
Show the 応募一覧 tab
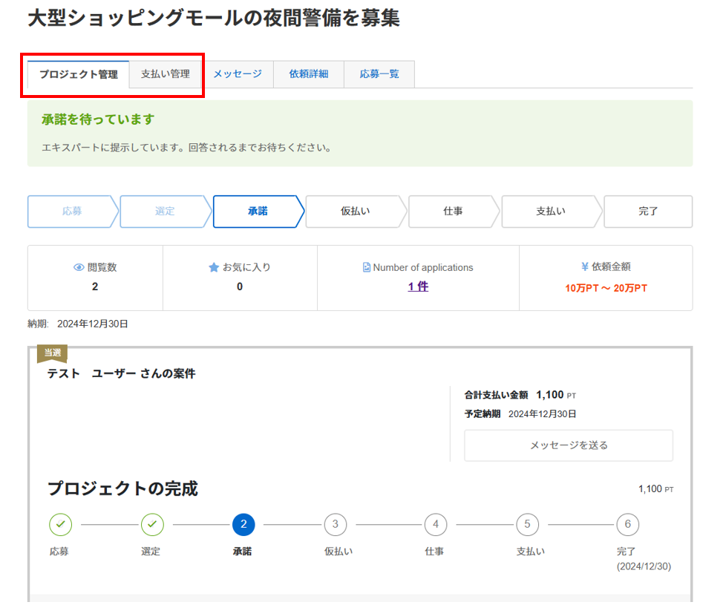379,74
